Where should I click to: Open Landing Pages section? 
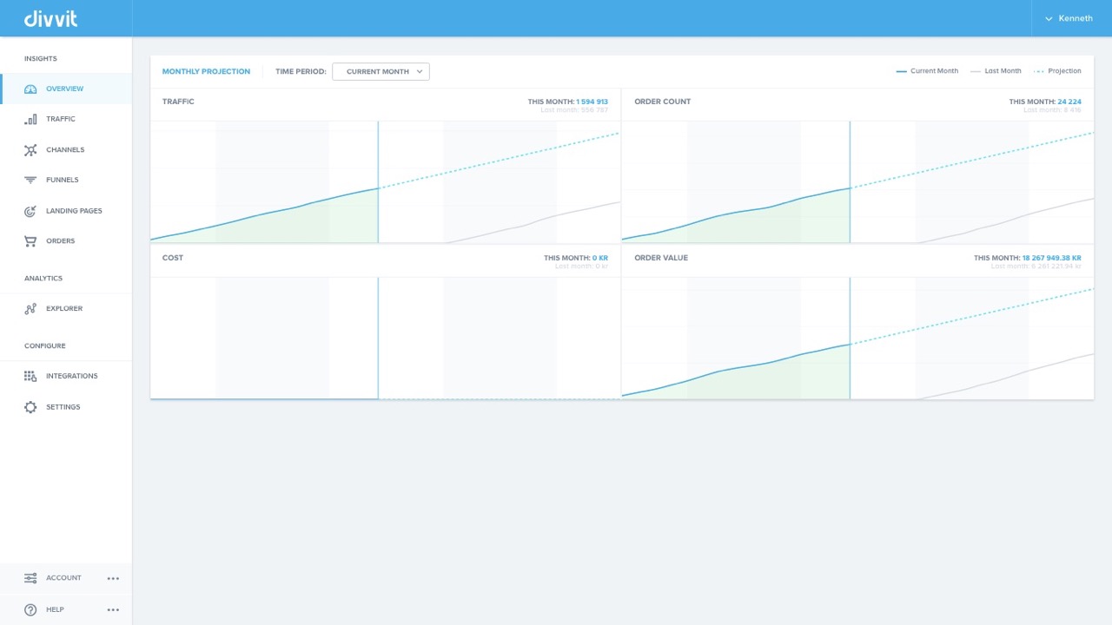(65, 211)
